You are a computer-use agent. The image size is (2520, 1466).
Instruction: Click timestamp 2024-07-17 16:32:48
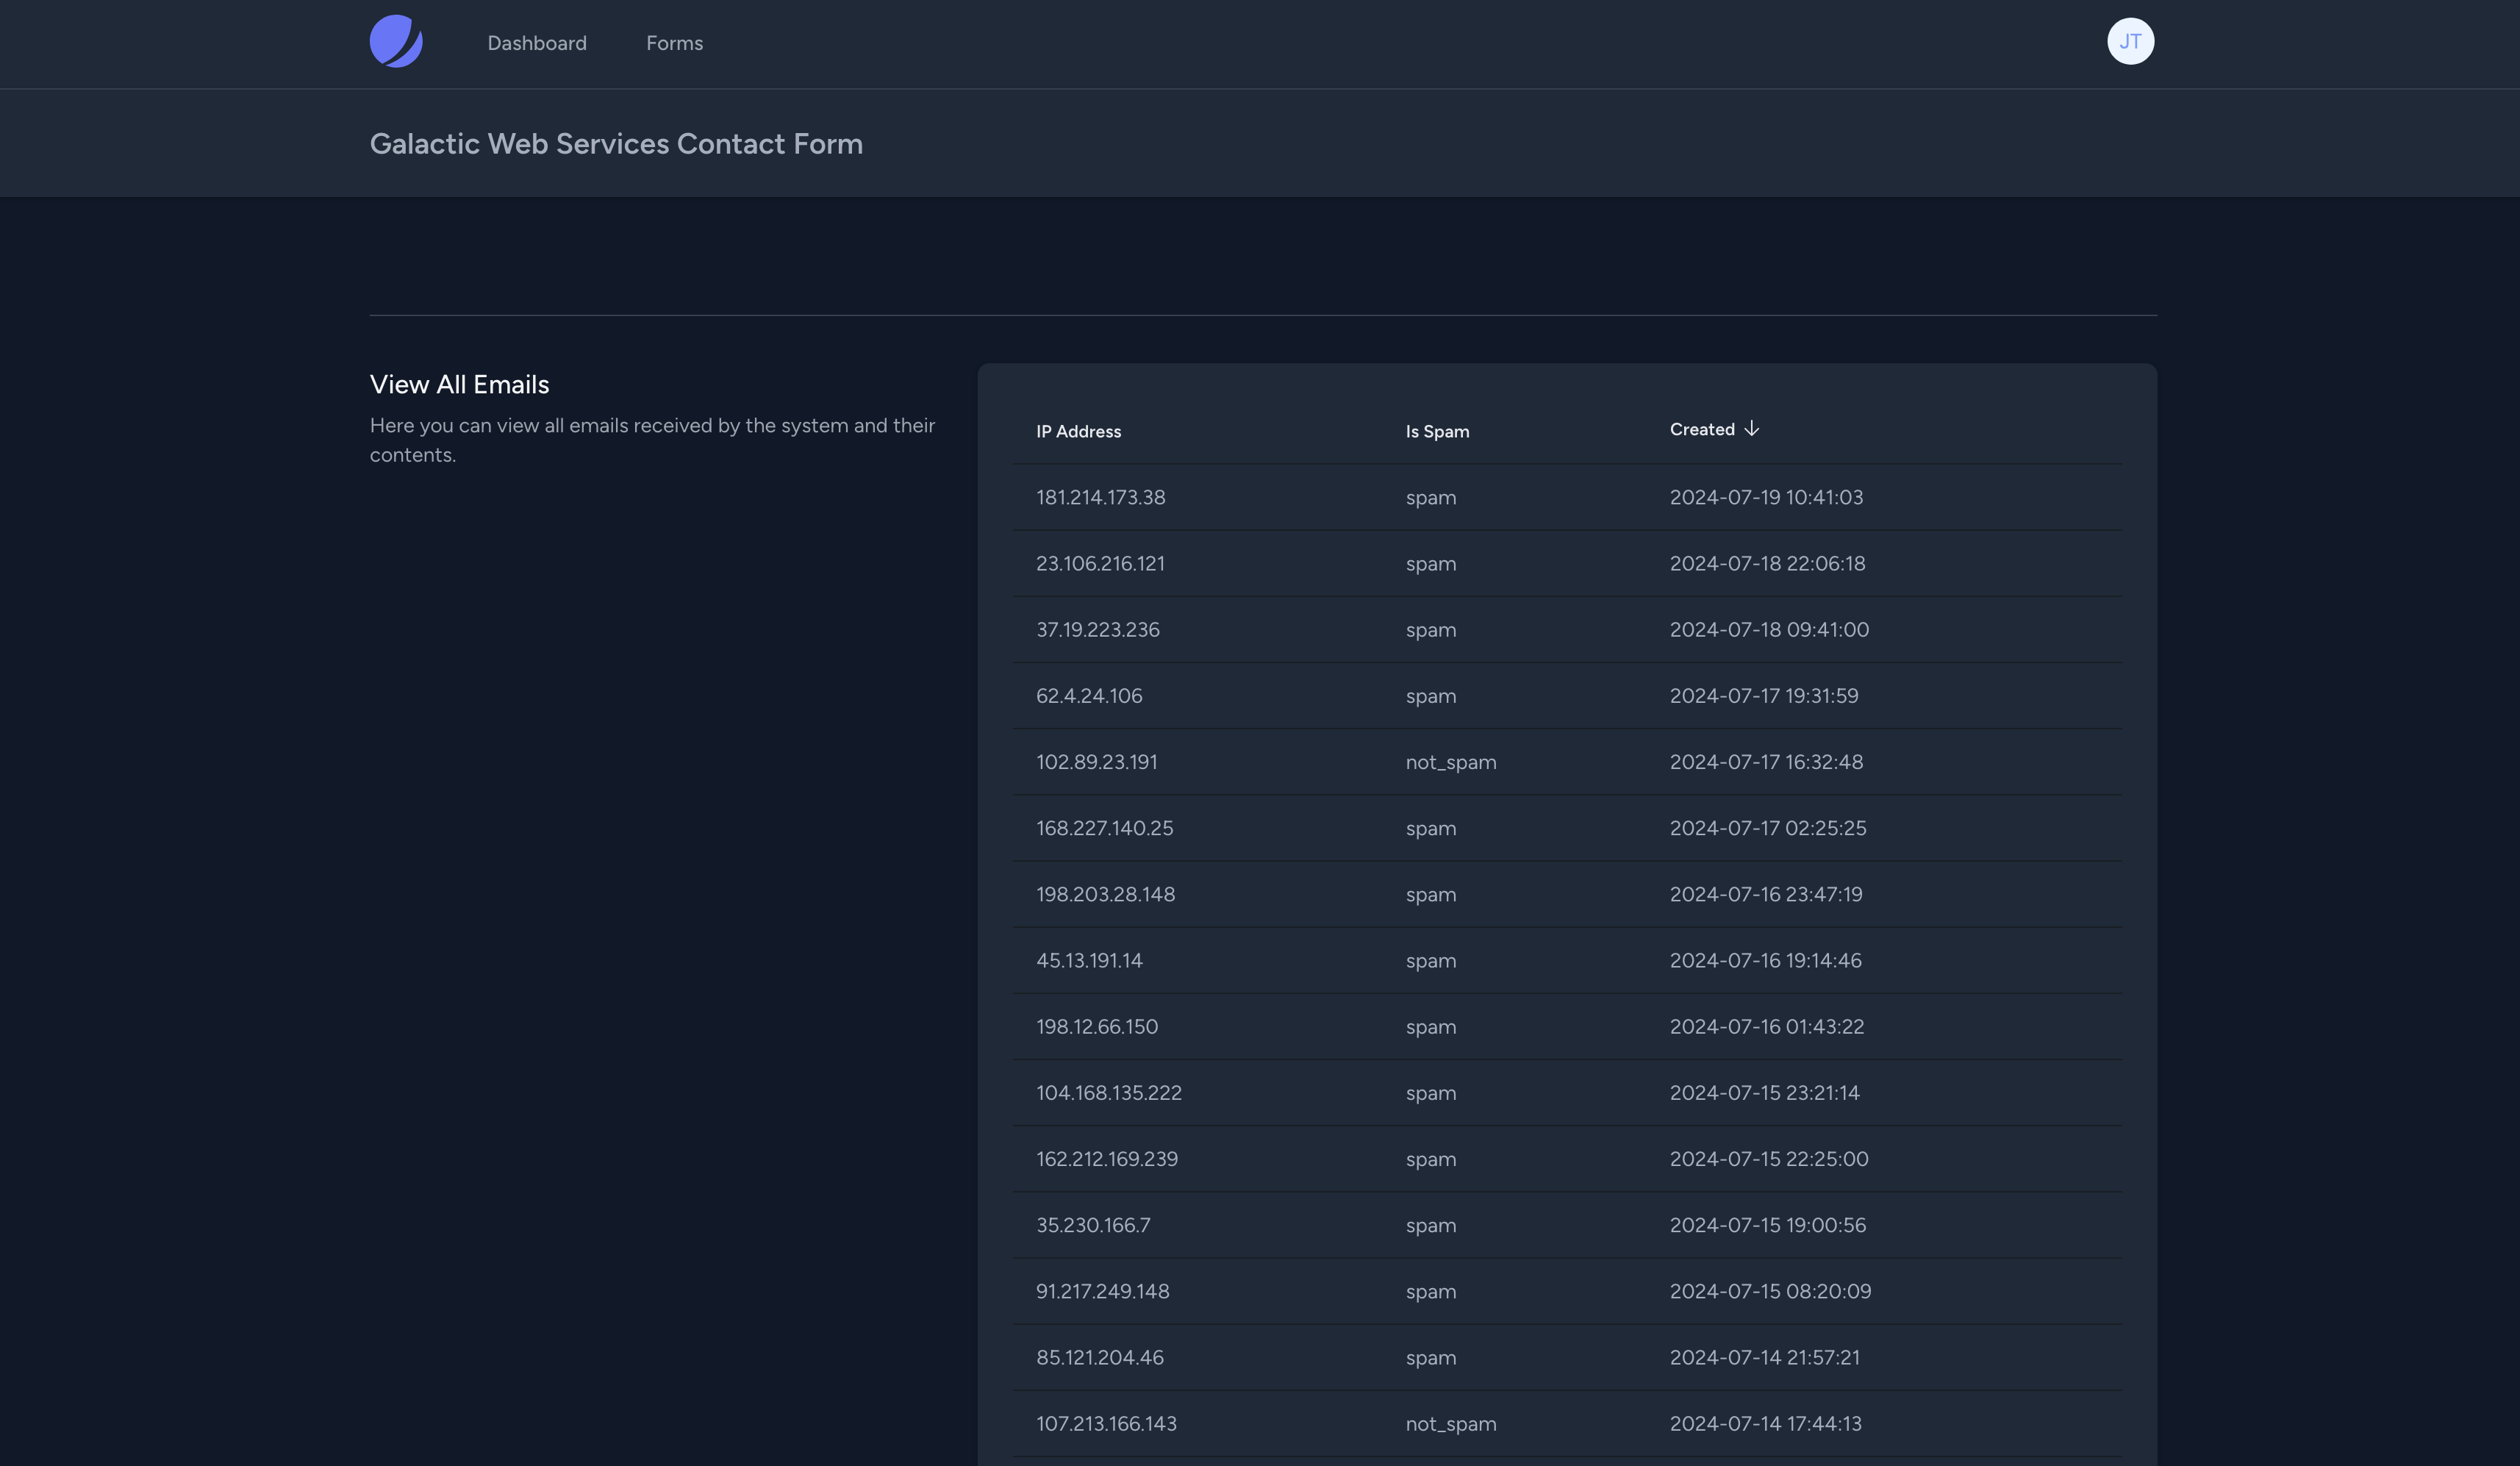pos(1766,761)
